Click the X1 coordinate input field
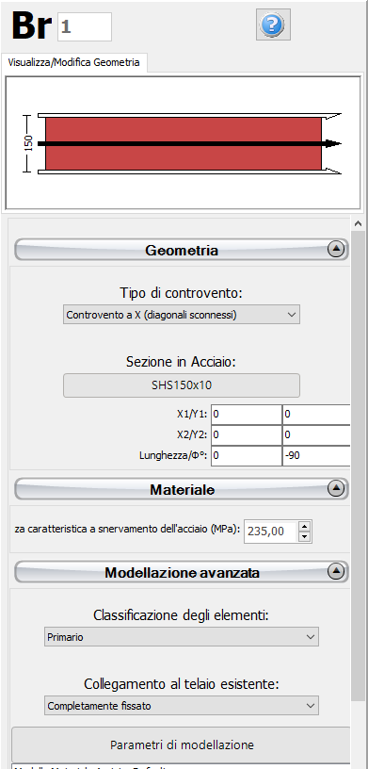 247,415
